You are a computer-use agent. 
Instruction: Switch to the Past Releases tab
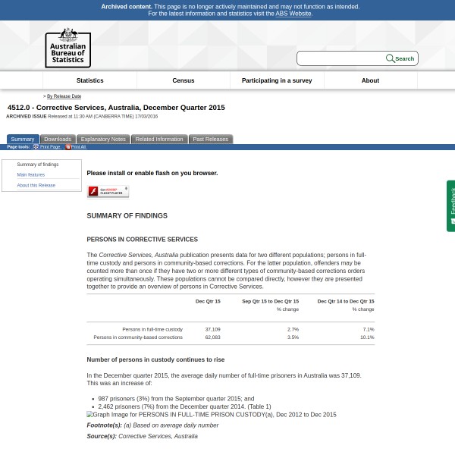210,139
